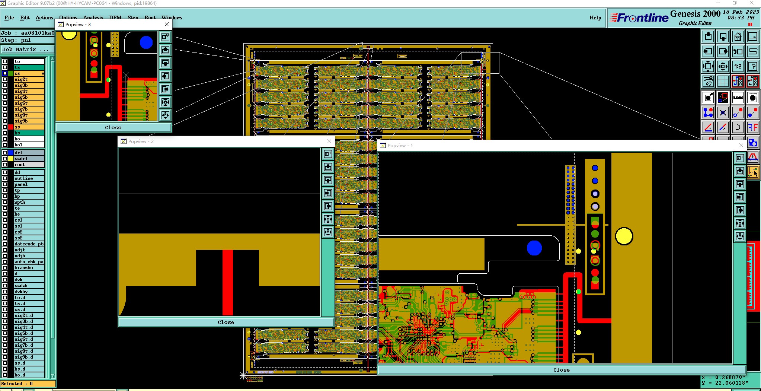Click the red-blue angled line edit icon

pyautogui.click(x=708, y=127)
